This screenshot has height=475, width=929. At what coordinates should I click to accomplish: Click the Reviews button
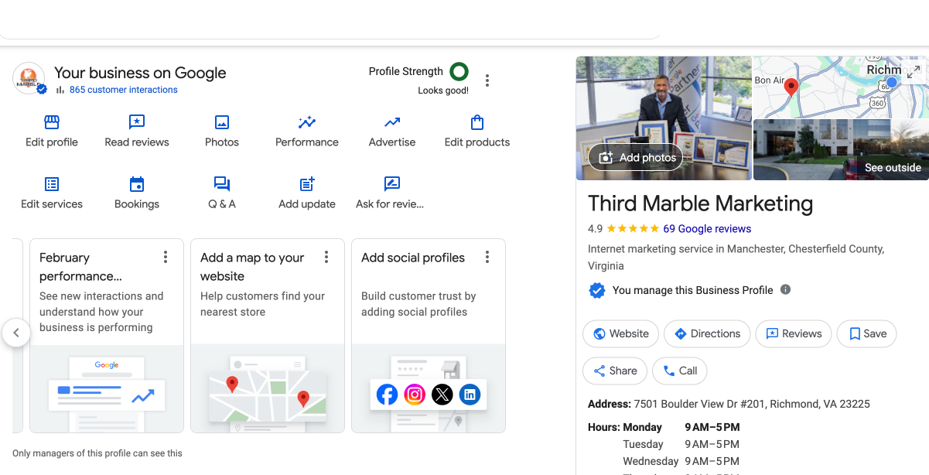(x=794, y=333)
